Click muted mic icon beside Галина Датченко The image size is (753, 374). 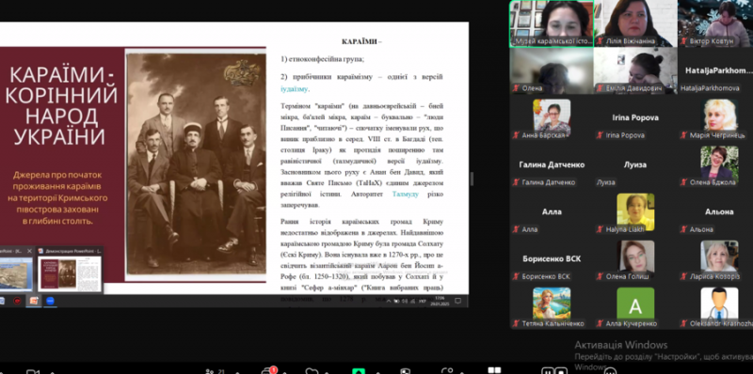(516, 182)
